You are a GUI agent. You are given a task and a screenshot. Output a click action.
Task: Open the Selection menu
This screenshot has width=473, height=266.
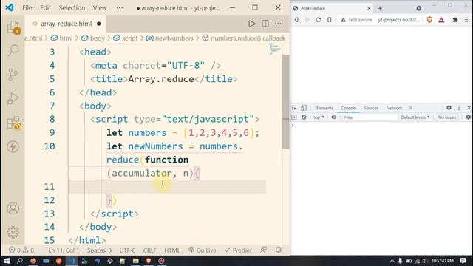click(x=72, y=8)
